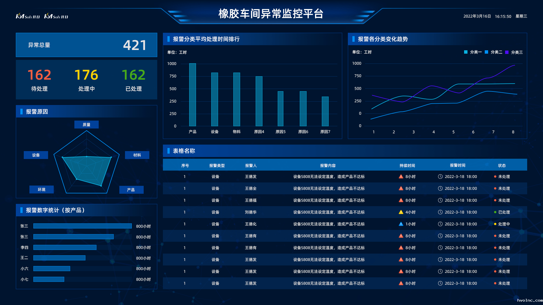Expand the 状态 column header

(502, 165)
